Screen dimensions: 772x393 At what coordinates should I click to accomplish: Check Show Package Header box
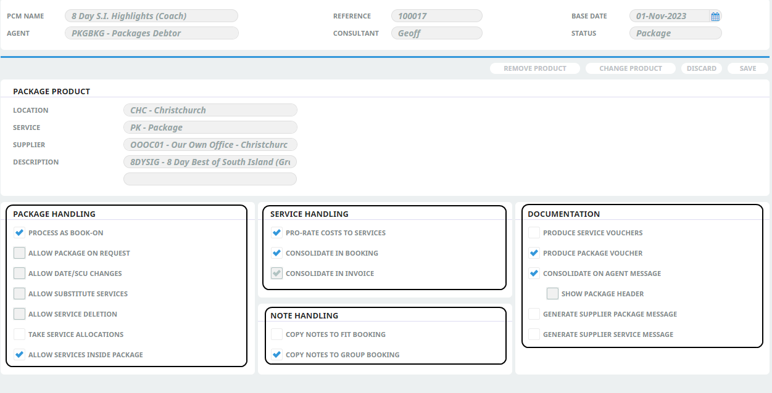point(552,294)
